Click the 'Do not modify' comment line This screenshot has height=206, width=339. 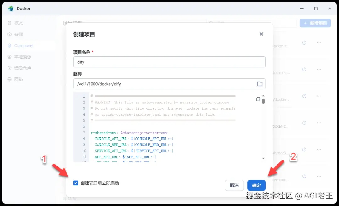click(x=163, y=108)
